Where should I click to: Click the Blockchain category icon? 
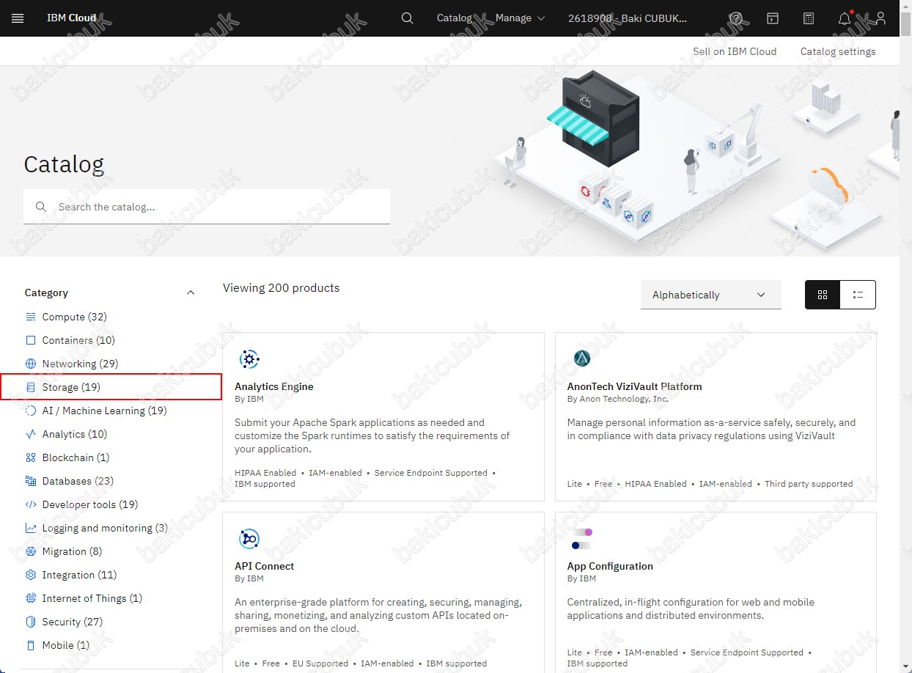[31, 457]
